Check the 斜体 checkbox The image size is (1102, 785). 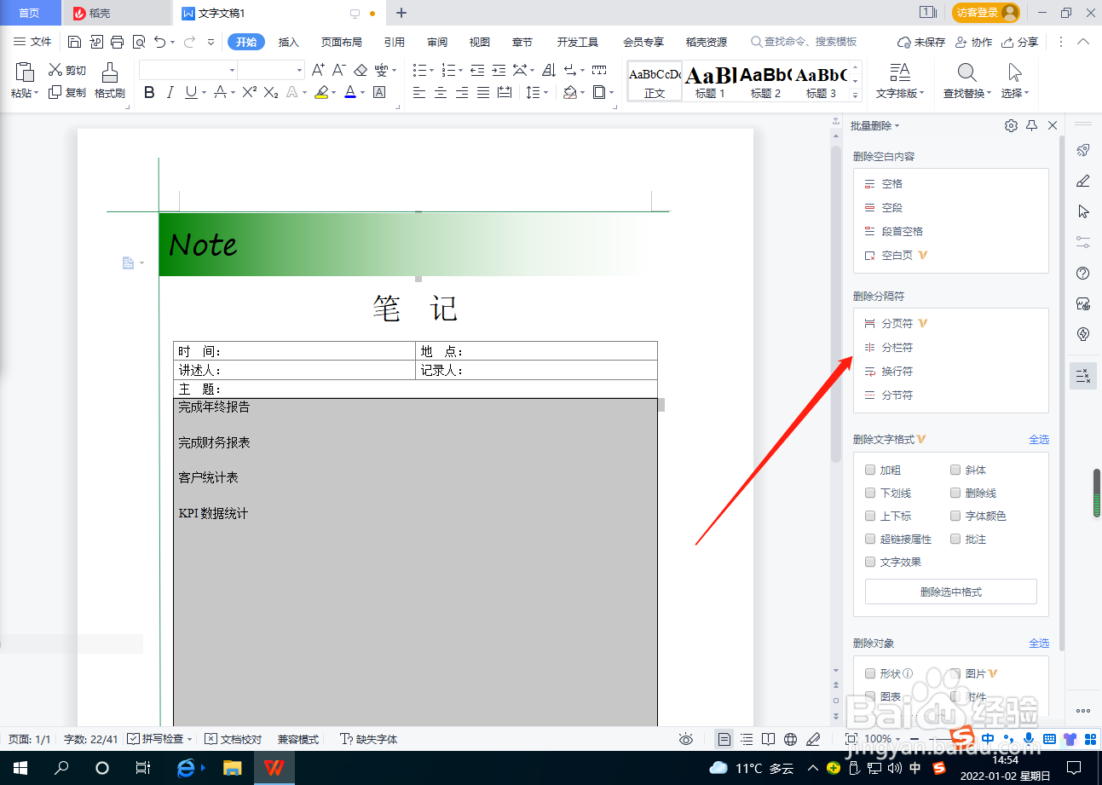pos(955,470)
